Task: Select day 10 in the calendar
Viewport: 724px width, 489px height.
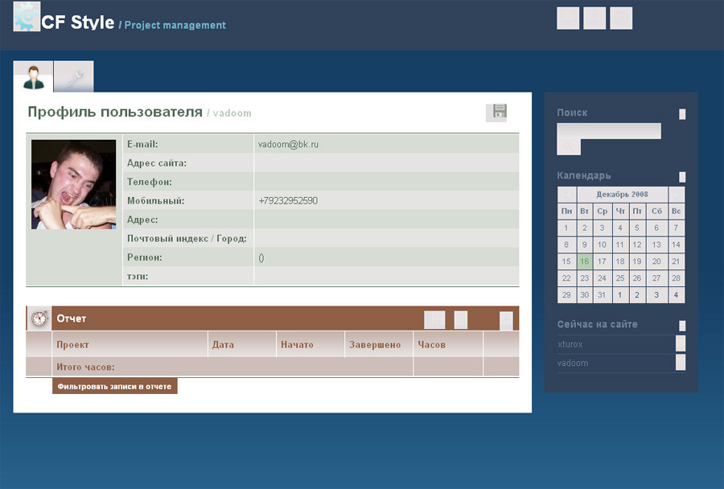Action: click(x=602, y=244)
